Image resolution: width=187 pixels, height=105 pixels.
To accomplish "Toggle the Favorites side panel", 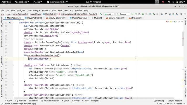I will coord(2,76).
